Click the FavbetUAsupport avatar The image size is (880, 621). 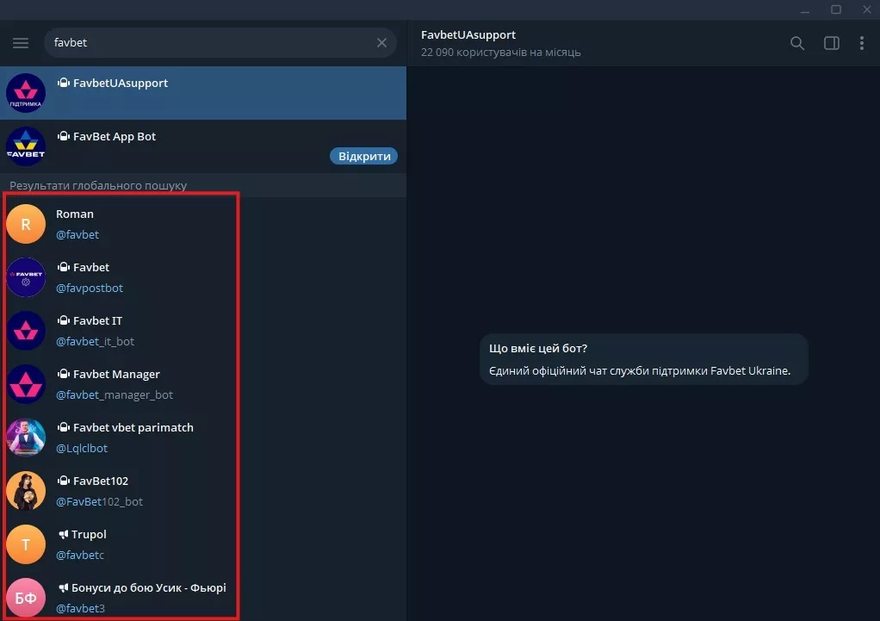point(26,93)
